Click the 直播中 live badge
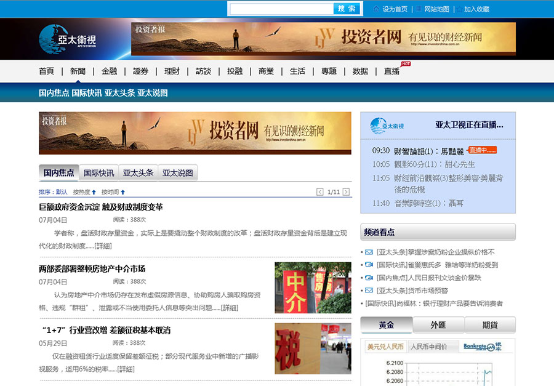Viewport: 554px width, 386px height. click(482, 150)
